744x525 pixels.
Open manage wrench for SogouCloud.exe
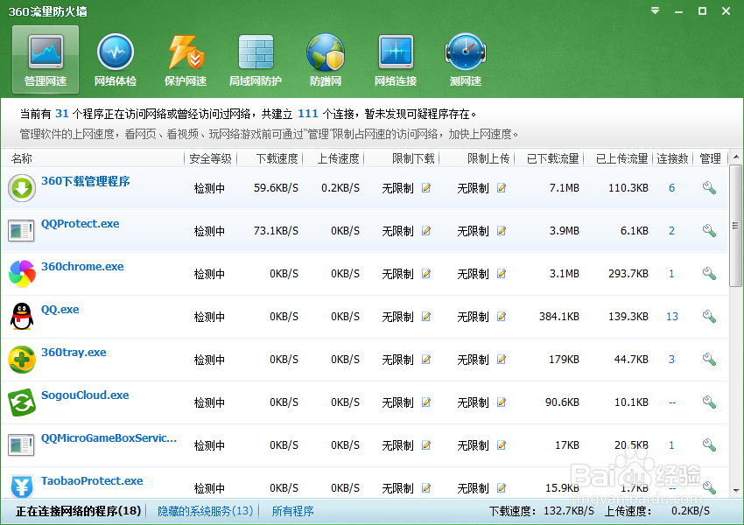[709, 402]
